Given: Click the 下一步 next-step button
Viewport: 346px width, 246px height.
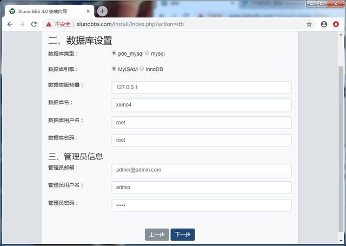Looking at the screenshot, I should [183, 235].
